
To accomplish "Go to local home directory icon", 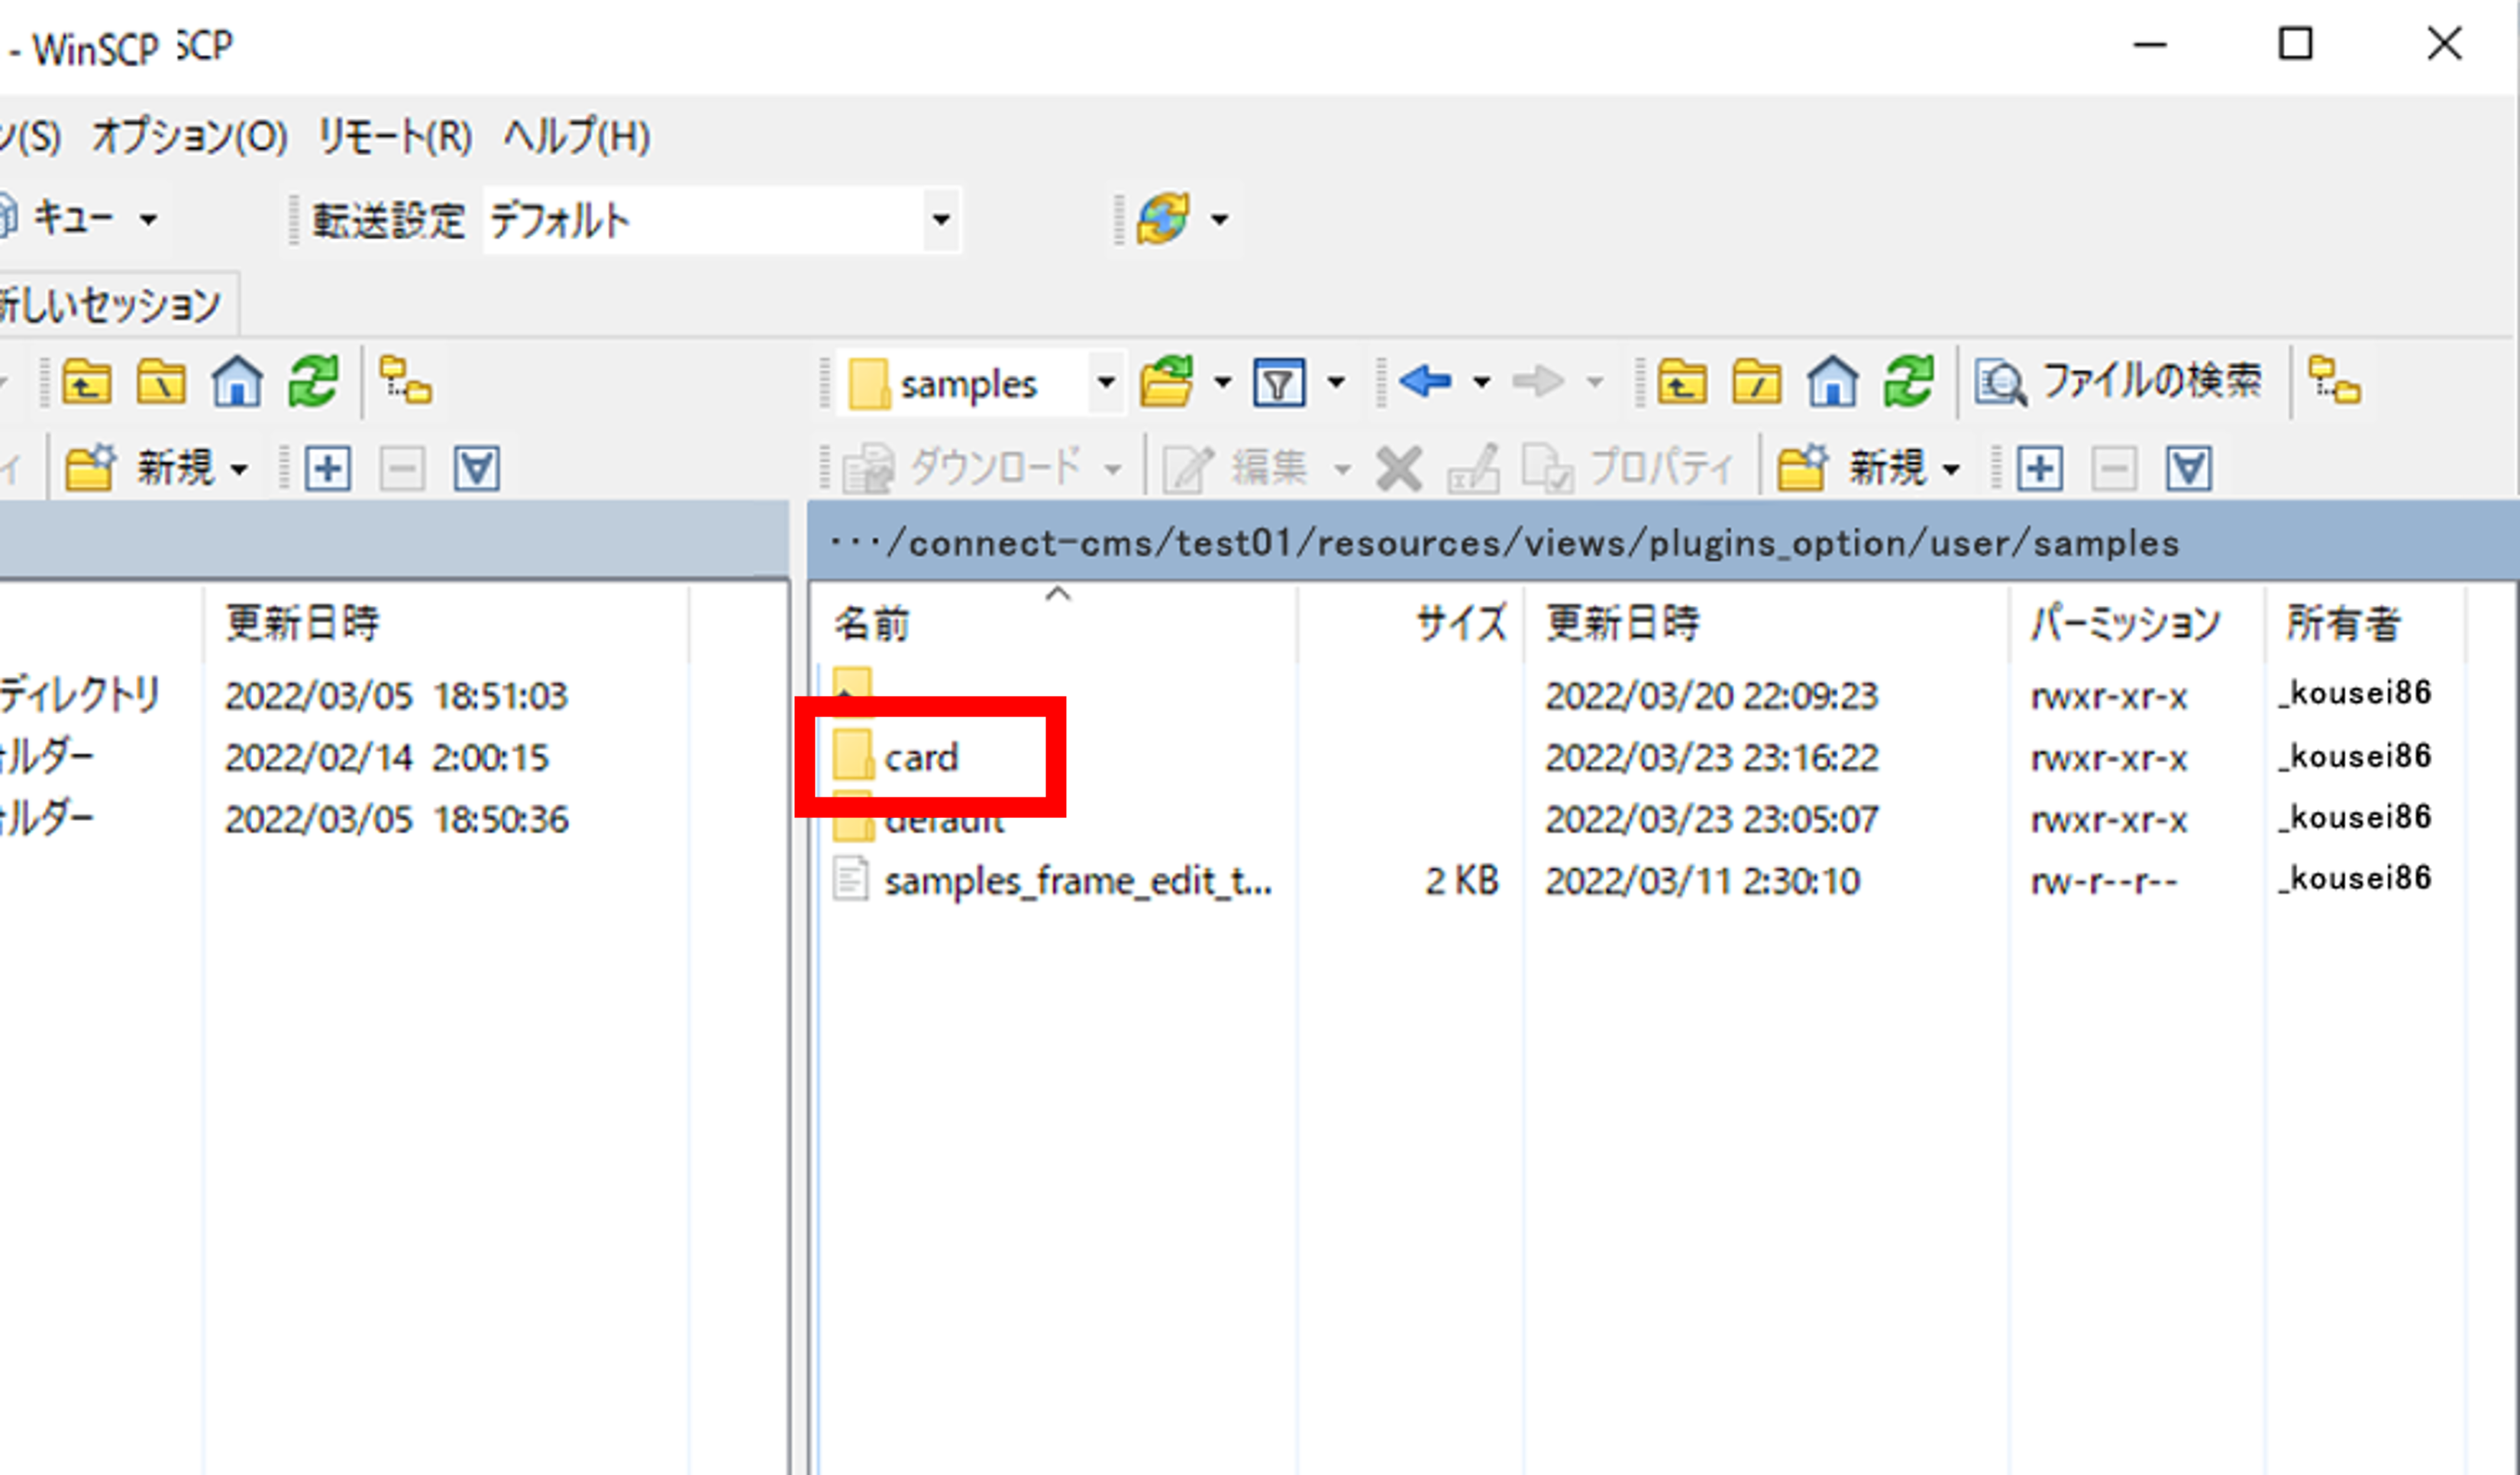I will pos(237,382).
